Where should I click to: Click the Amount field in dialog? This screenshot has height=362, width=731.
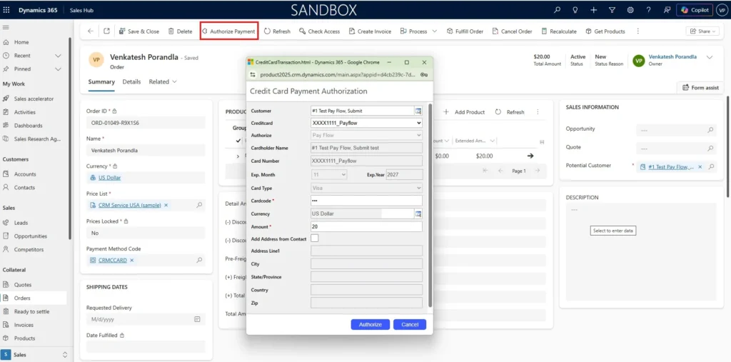click(366, 227)
